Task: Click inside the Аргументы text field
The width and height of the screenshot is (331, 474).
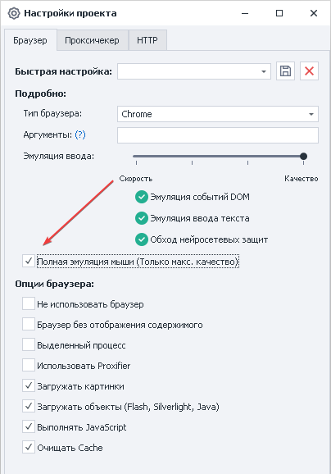Action: (x=218, y=135)
